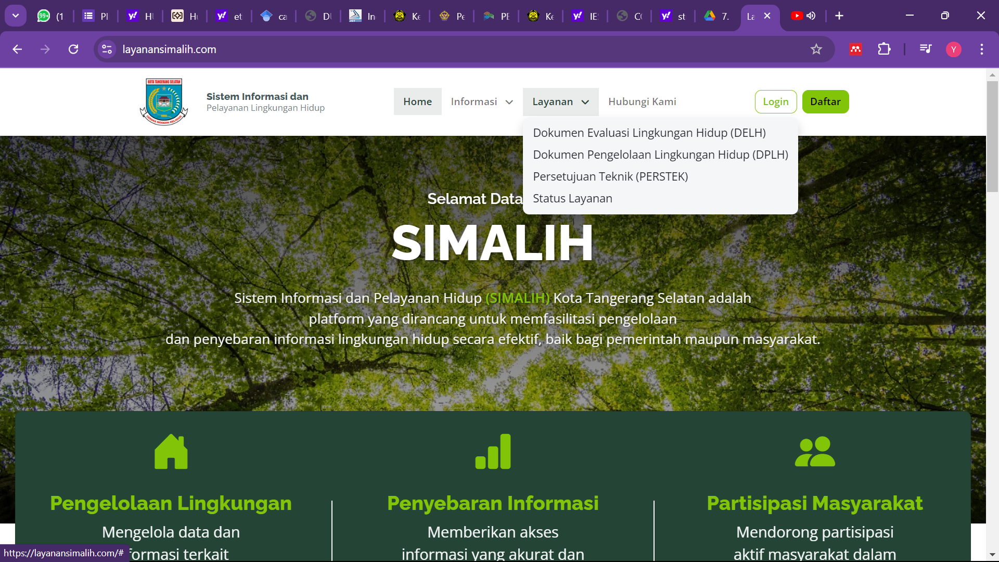The height and width of the screenshot is (562, 999).
Task: Select Status Layanan from dropdown
Action: tap(572, 198)
